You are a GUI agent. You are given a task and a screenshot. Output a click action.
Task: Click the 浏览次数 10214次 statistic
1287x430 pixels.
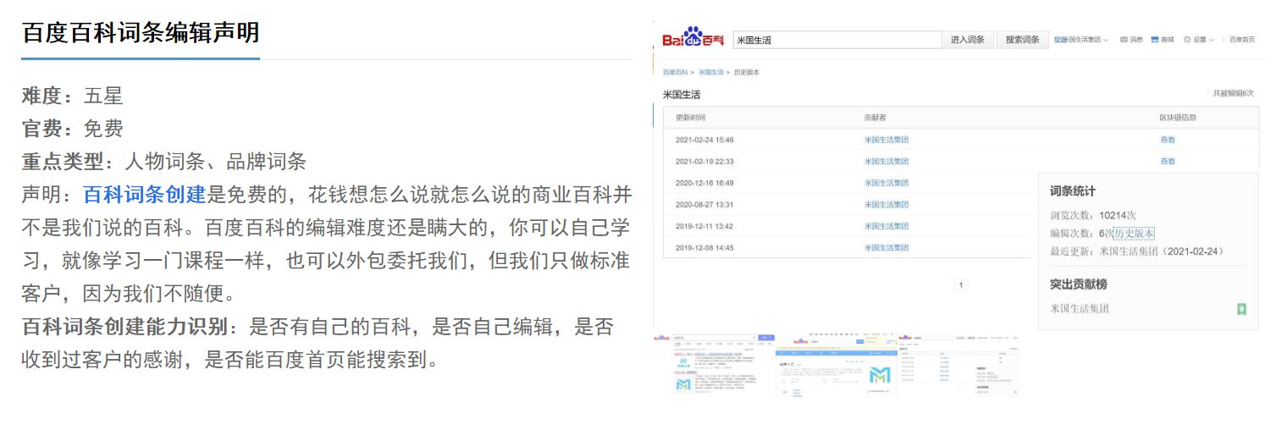tap(1093, 216)
